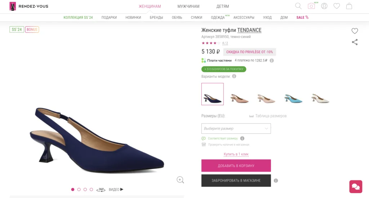Click the camera photo search icon
Screen dimensions: 369x198
(311, 6)
